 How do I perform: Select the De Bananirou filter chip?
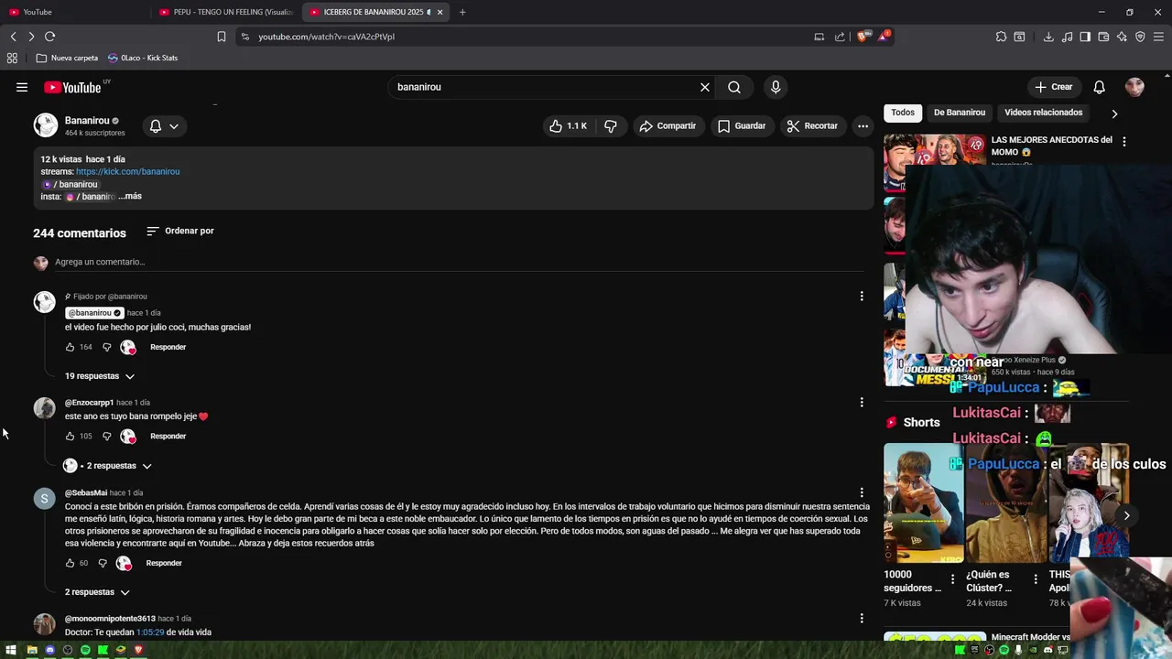pyautogui.click(x=960, y=113)
